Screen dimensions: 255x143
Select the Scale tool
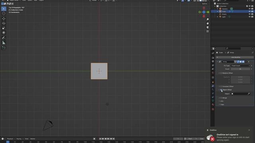pyautogui.click(x=4, y=28)
